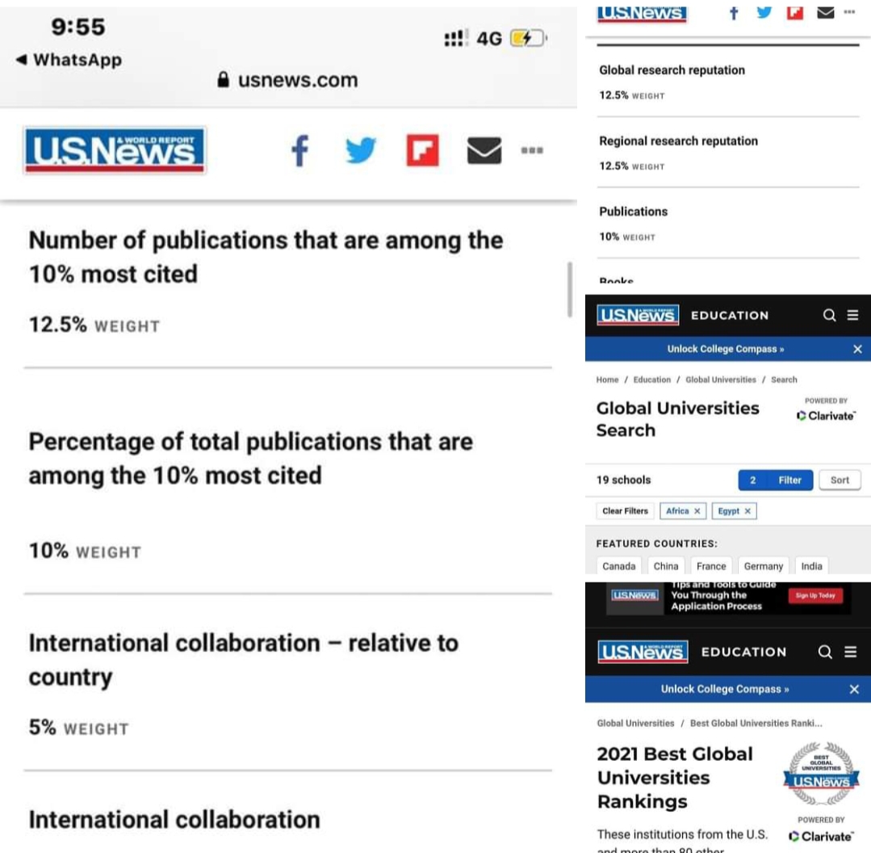Open the large three-dot more options icon
Viewport: 871px width, 853px height.
pos(532,150)
